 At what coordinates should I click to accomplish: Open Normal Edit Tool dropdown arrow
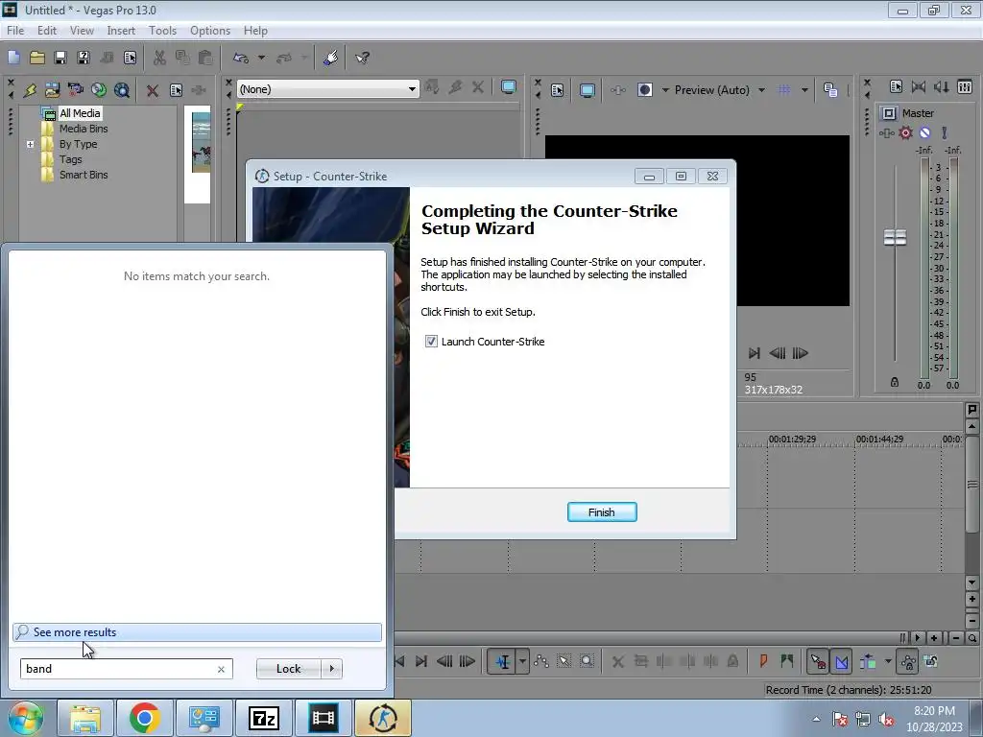click(x=522, y=661)
